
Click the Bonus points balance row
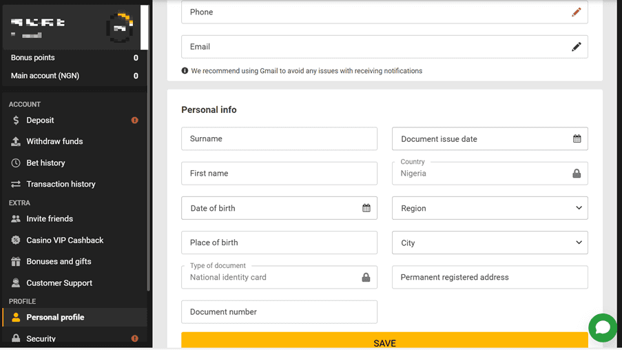coord(74,58)
